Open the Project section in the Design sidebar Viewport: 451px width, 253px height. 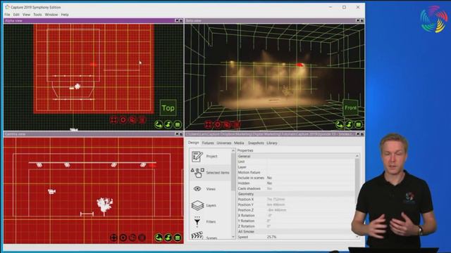210,156
